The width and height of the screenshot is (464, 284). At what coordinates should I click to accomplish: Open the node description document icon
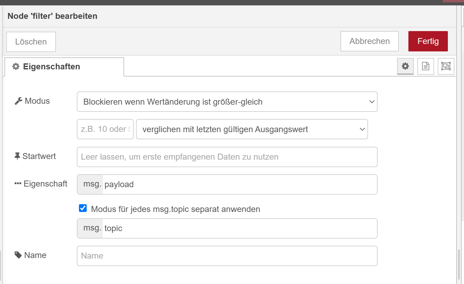426,66
